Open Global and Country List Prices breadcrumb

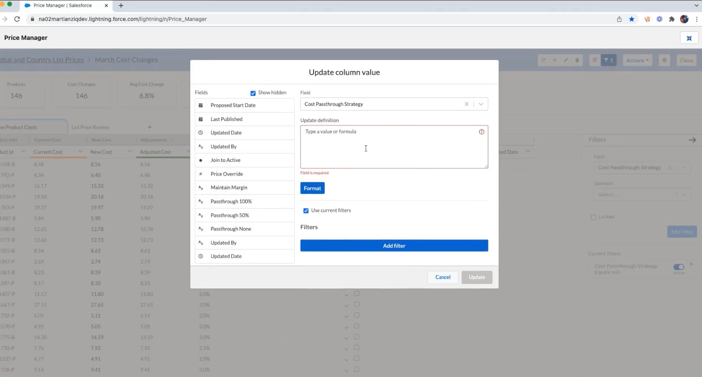tap(42, 60)
